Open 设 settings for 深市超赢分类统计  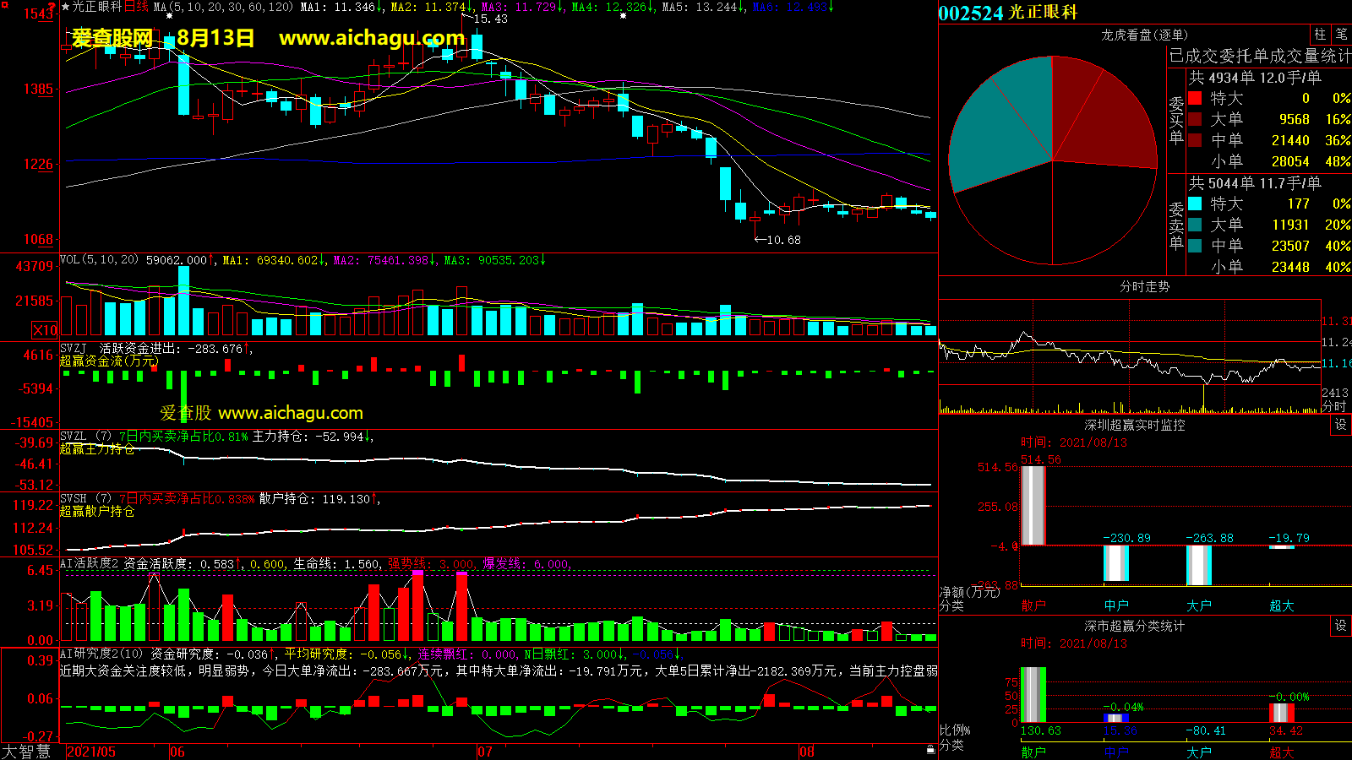1341,626
